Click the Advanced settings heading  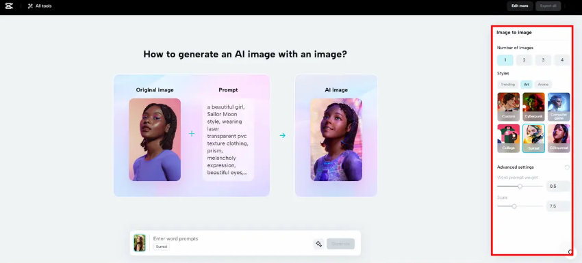(x=515, y=167)
